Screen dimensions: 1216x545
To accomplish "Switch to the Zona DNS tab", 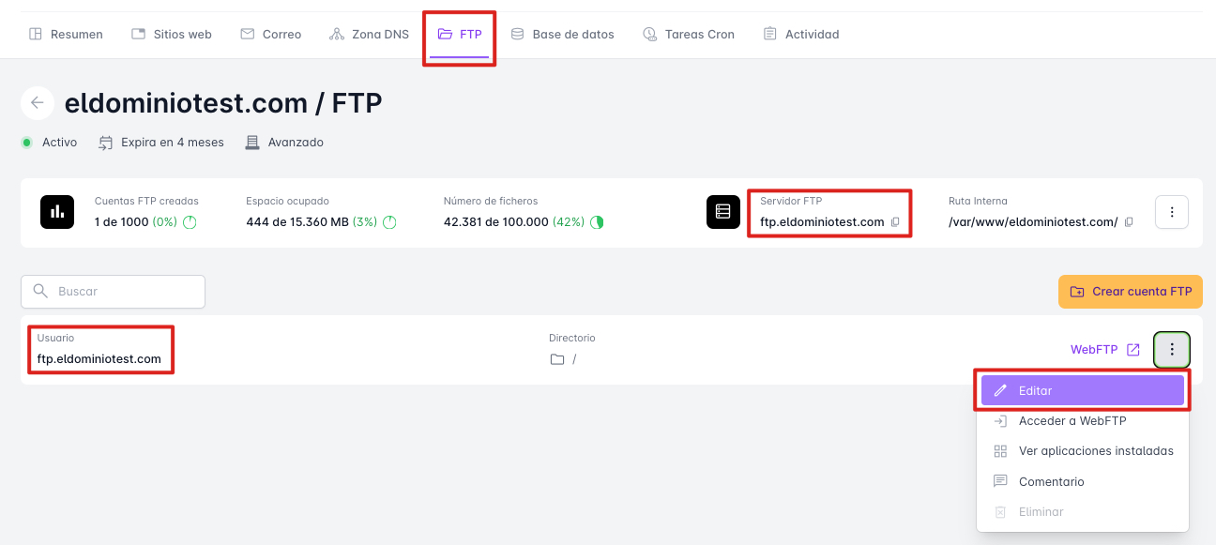I will click(x=370, y=35).
